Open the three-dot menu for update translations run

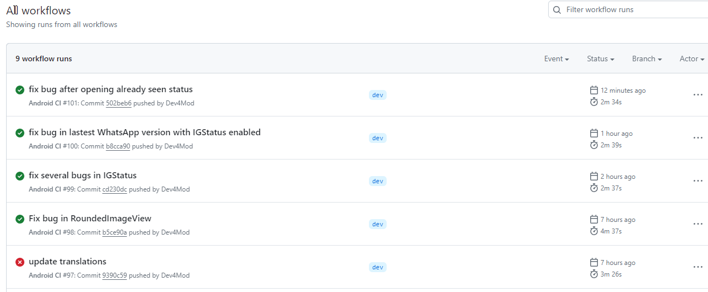point(697,267)
